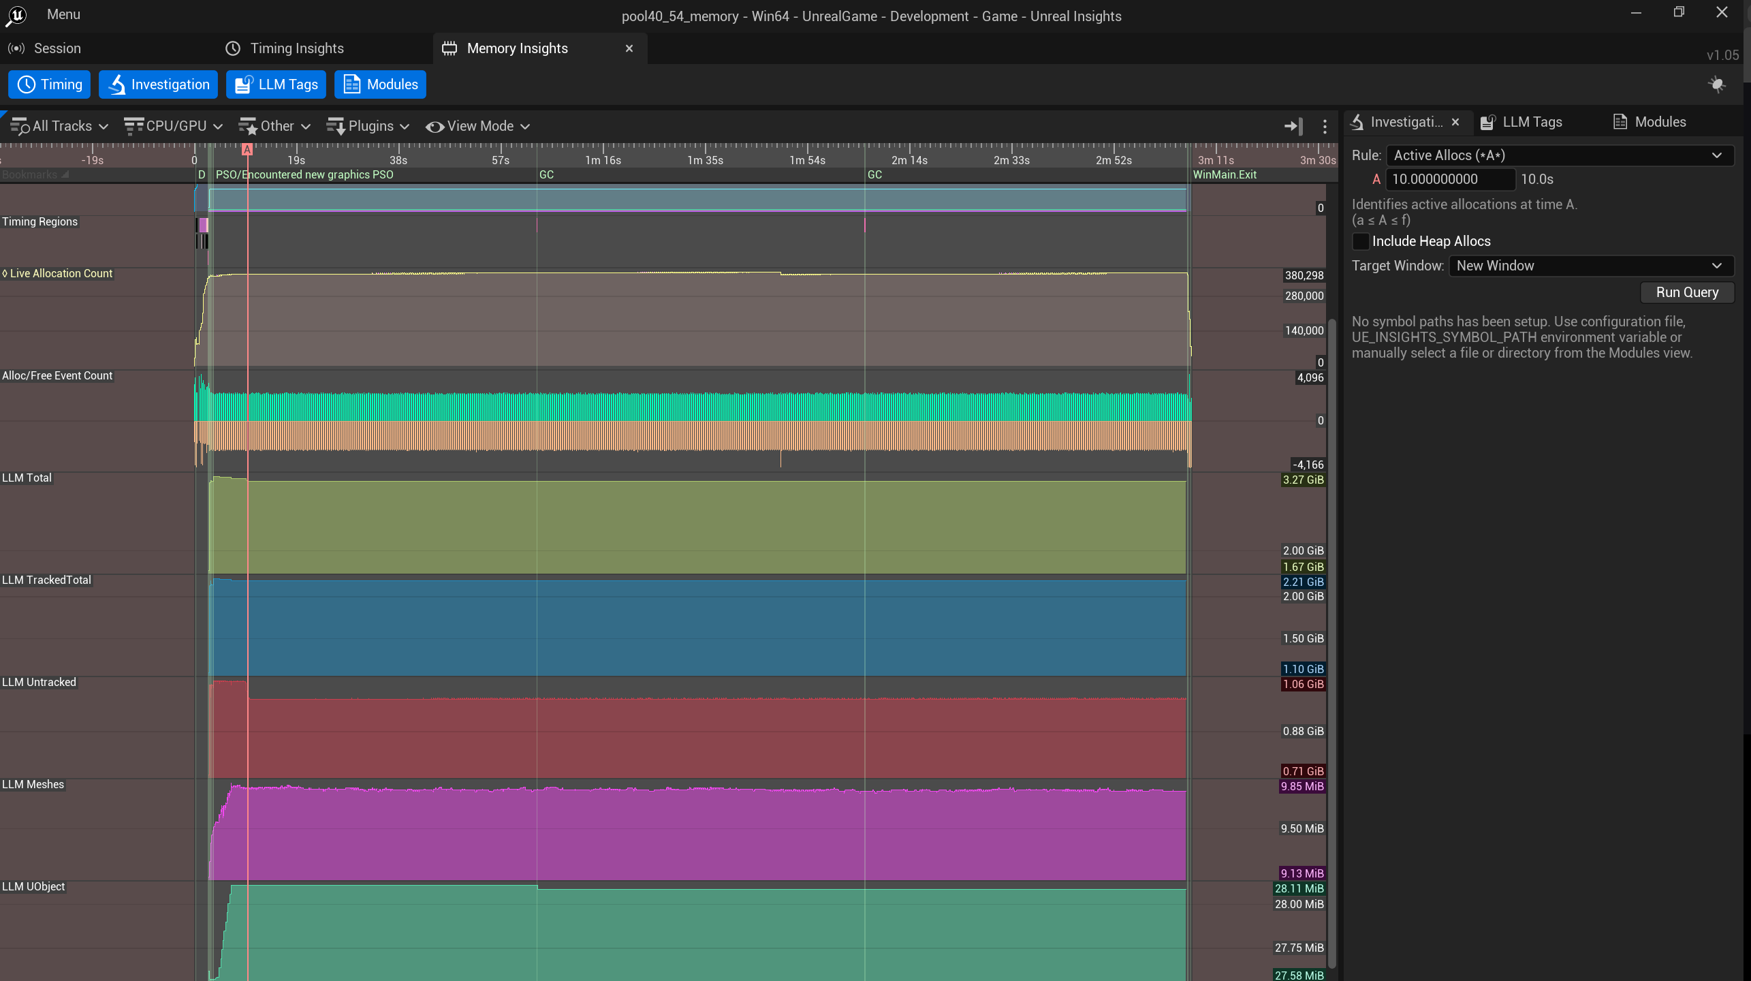Click the debug bug icon
1751x981 pixels.
tap(1717, 84)
